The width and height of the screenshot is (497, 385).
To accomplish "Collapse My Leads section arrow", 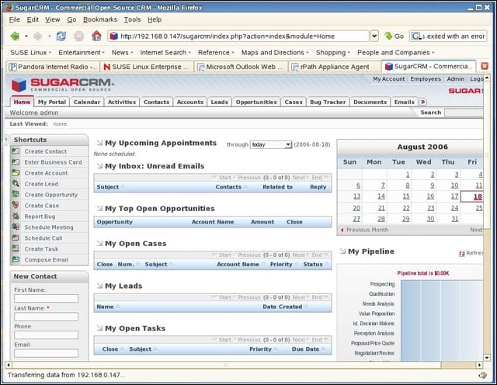I will (x=99, y=286).
